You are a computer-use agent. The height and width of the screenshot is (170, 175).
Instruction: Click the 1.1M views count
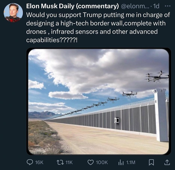pos(131,162)
